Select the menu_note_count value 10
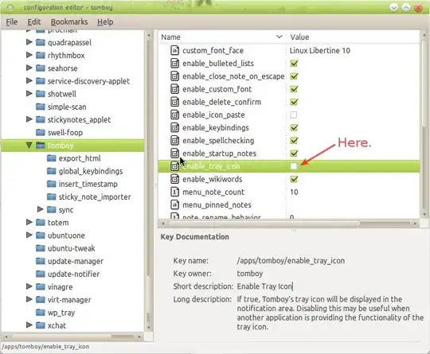430x354 pixels. [294, 192]
